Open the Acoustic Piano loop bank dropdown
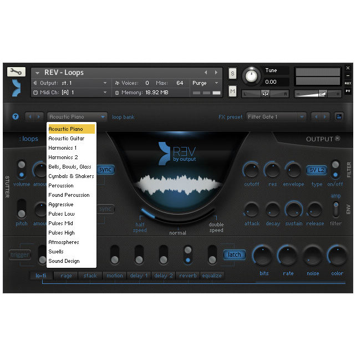 click(77, 117)
